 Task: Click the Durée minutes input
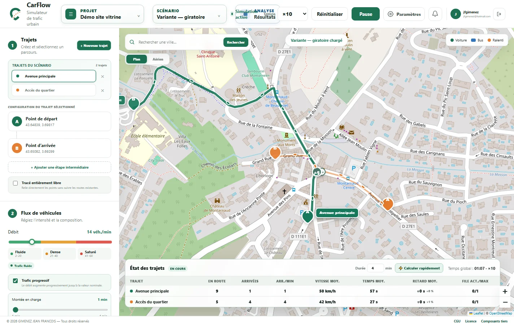(375, 268)
